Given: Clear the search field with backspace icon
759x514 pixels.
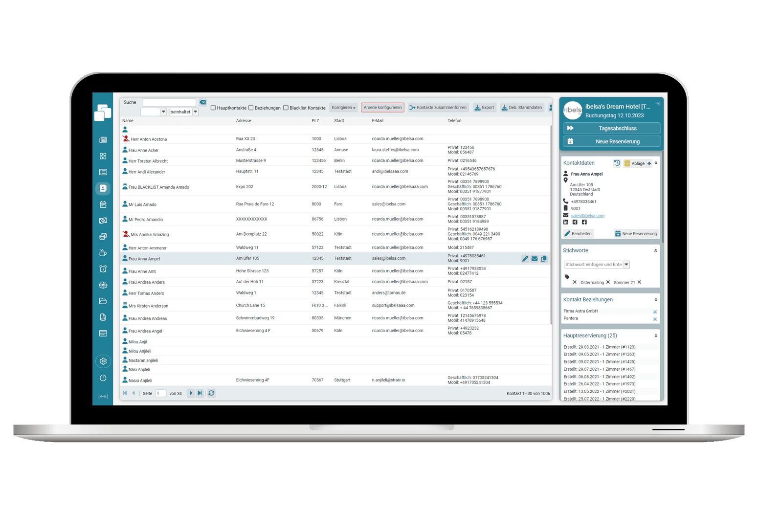Looking at the screenshot, I should point(202,102).
